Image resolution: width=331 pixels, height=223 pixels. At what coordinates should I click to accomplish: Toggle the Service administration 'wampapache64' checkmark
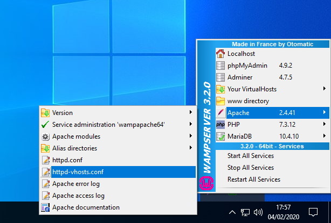pyautogui.click(x=45, y=125)
